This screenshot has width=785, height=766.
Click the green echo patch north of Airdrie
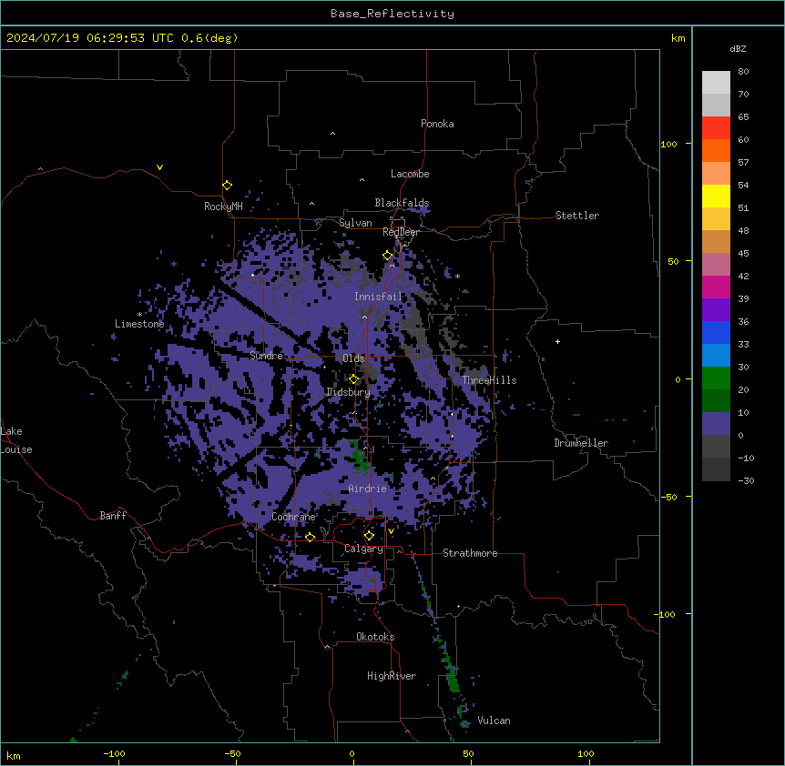coord(360,456)
